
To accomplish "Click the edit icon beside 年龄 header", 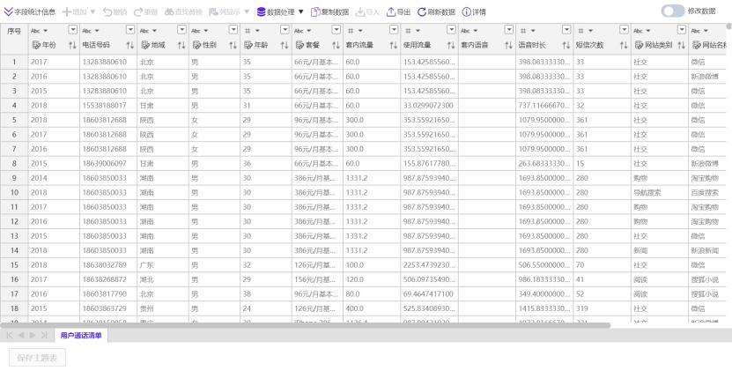I will pos(248,45).
